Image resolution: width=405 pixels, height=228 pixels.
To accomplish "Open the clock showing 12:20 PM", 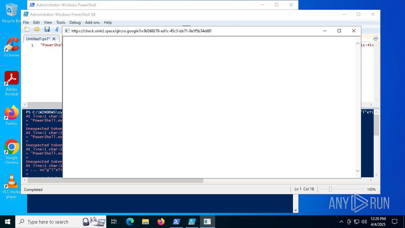I will 378,222.
